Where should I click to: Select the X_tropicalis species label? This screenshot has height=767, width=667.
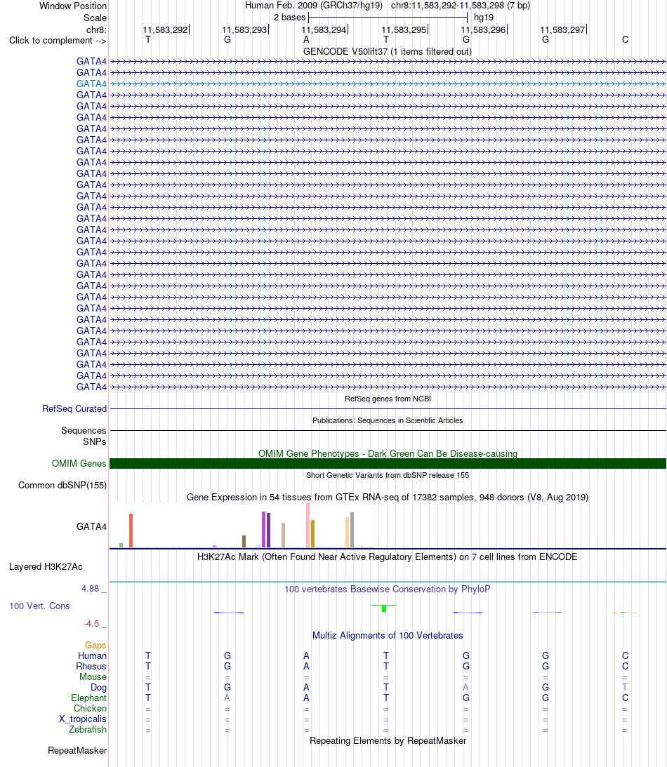tap(83, 719)
